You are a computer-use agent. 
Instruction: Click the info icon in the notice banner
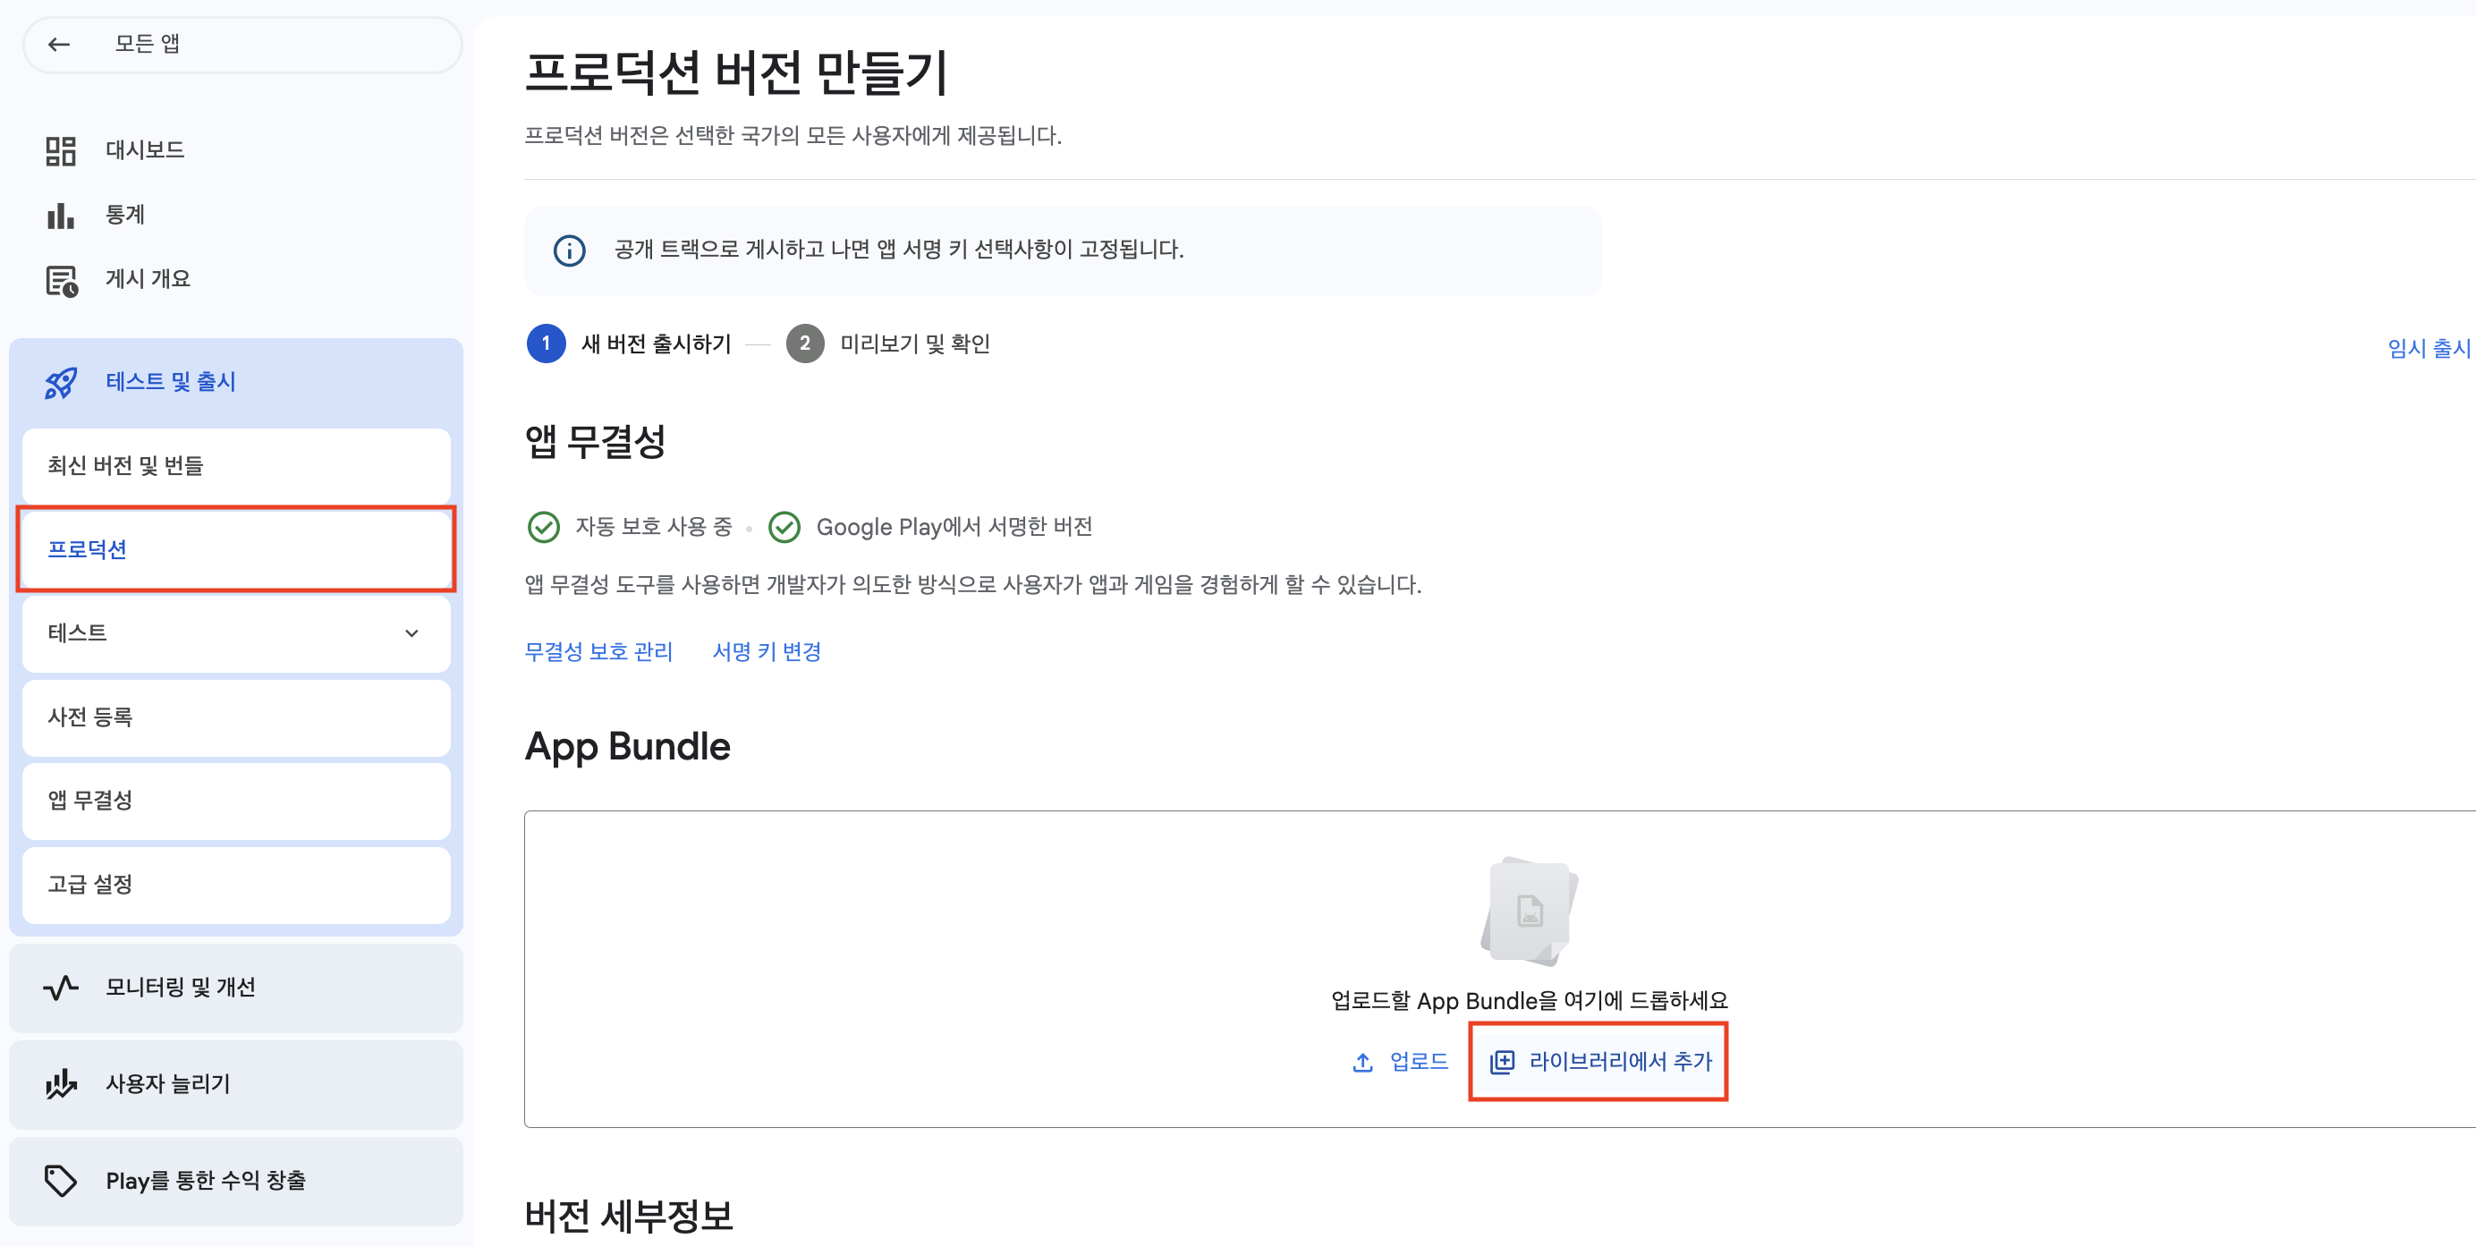569,250
